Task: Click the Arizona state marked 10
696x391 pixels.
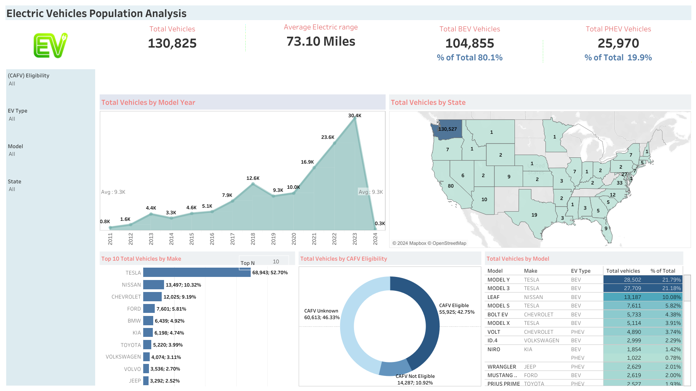Action: [484, 200]
